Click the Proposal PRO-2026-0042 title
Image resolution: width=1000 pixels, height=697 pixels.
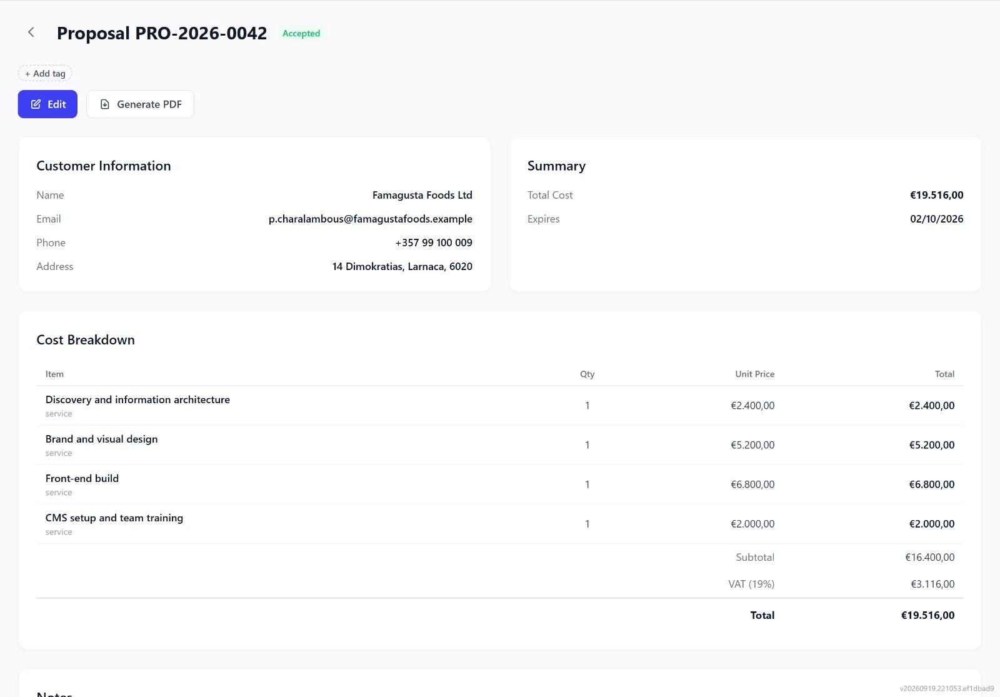[162, 33]
